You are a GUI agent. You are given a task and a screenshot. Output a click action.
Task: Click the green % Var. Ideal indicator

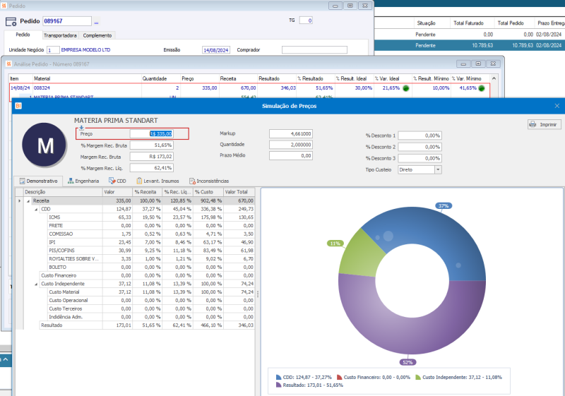click(406, 88)
